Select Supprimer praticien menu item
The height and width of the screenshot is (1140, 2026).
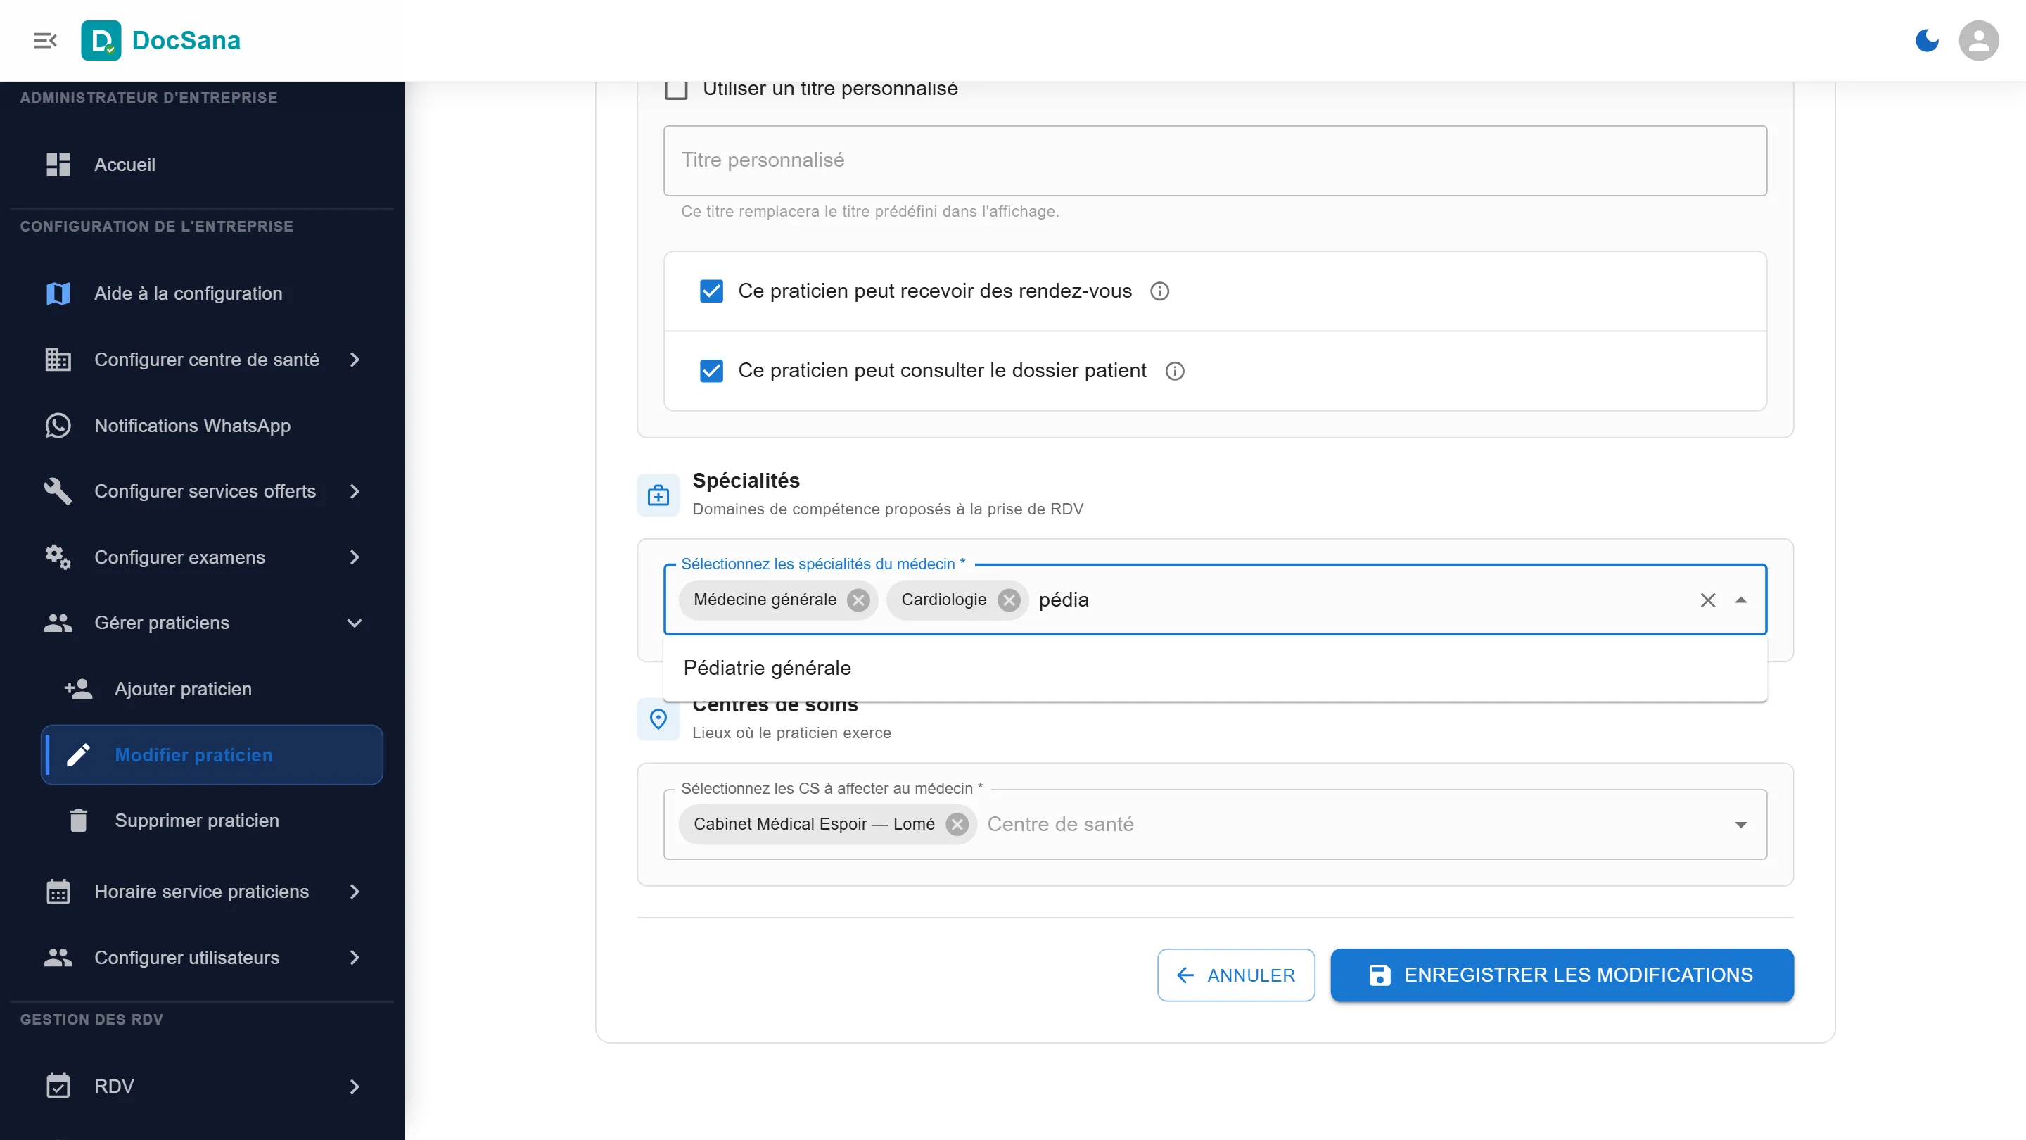click(212, 821)
